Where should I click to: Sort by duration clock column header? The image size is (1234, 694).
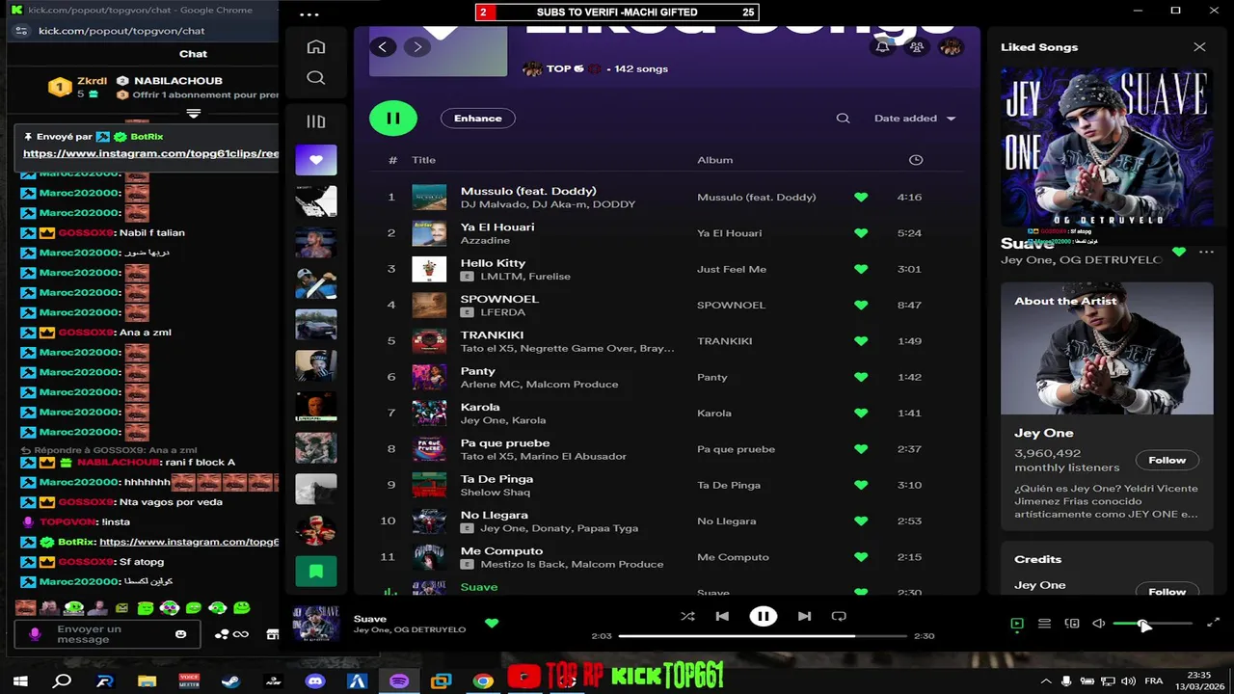pos(916,160)
